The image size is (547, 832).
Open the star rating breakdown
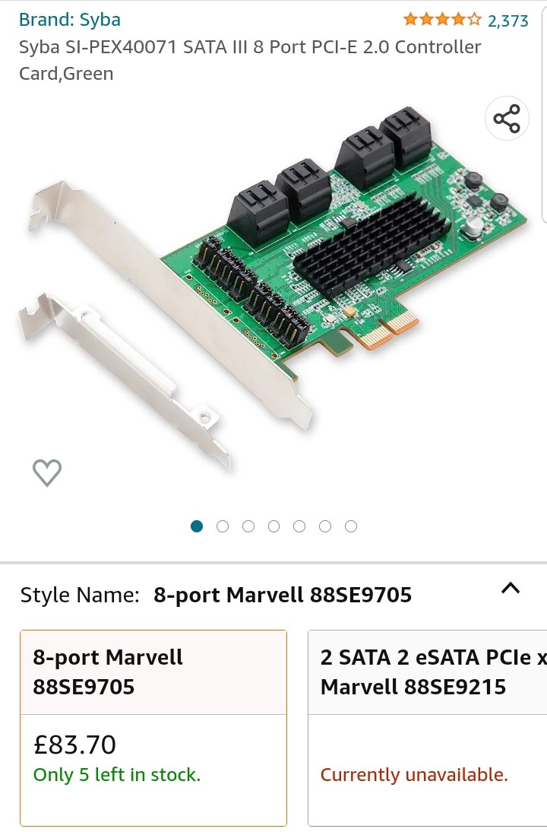[442, 21]
